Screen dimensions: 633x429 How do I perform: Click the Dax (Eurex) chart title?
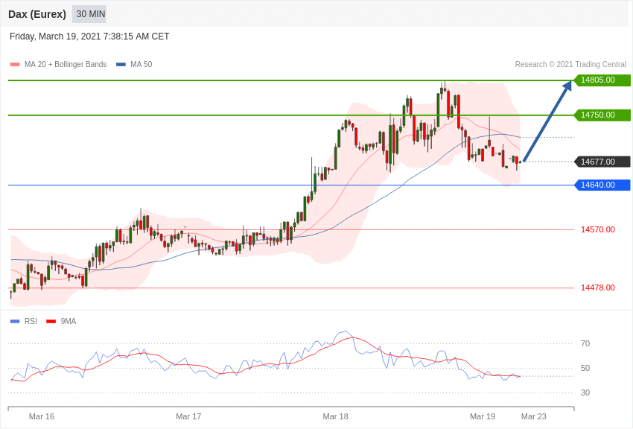point(37,14)
